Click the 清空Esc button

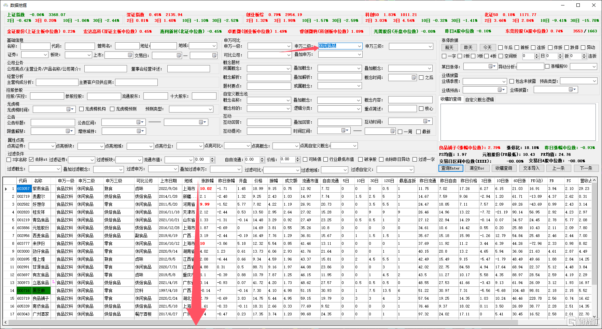(477, 168)
